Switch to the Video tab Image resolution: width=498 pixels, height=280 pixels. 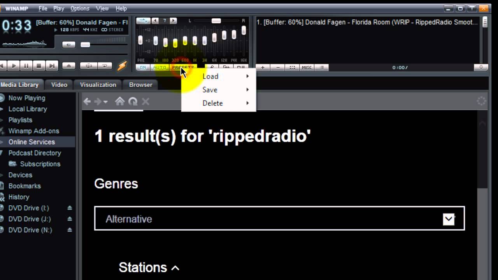59,85
